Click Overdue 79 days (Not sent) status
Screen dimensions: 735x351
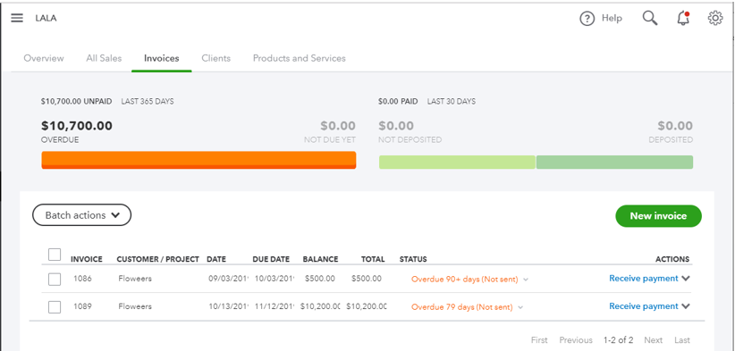[461, 307]
